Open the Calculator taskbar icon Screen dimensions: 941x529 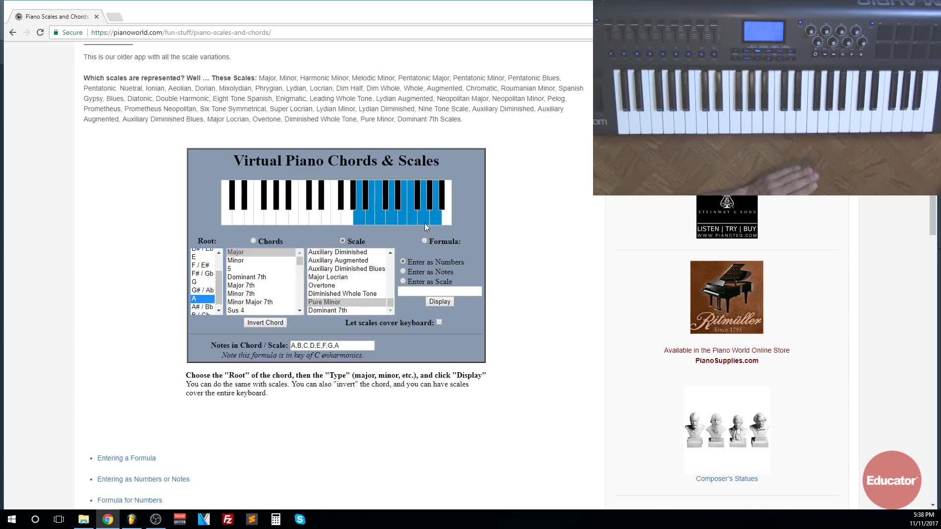click(x=276, y=519)
